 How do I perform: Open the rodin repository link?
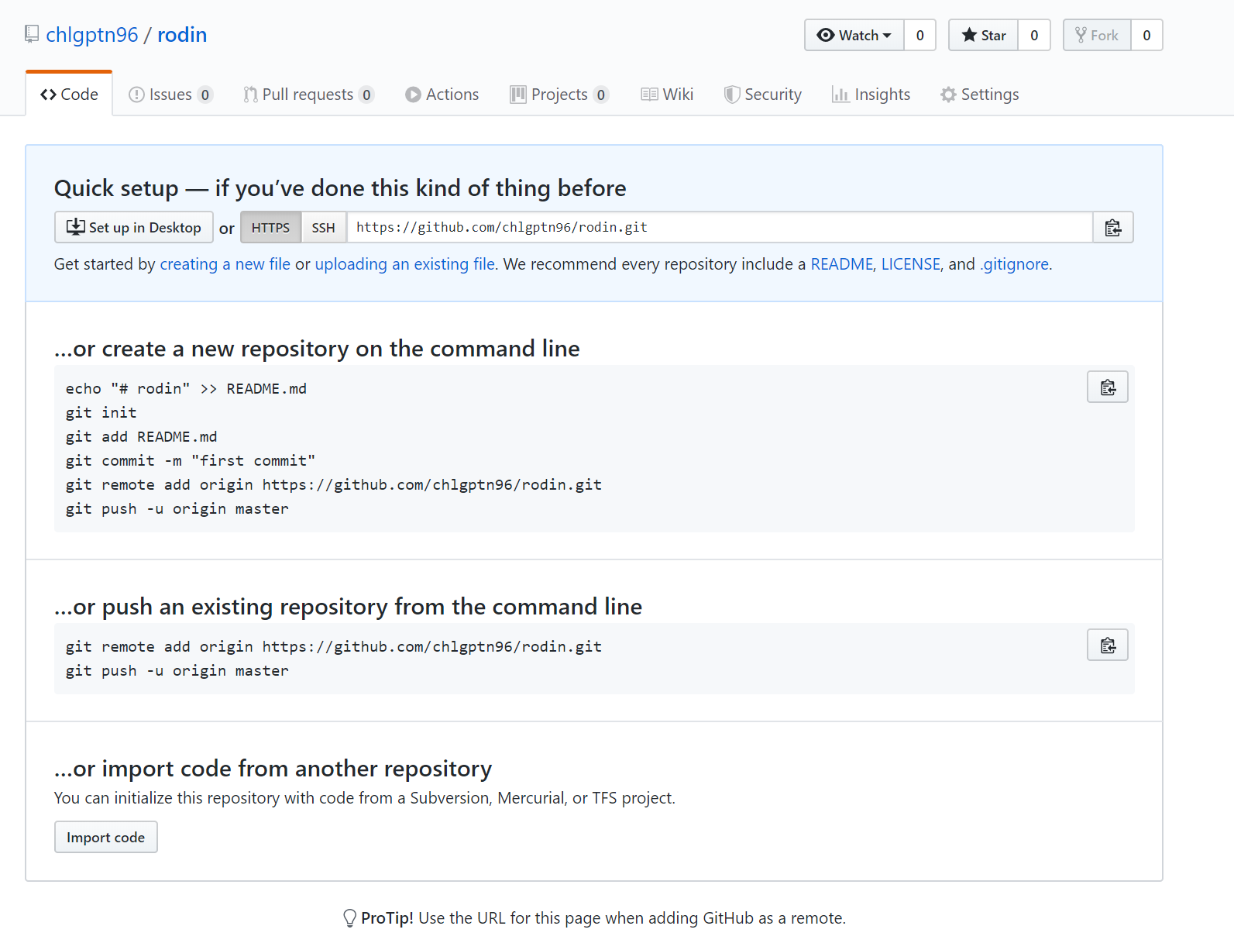pyautogui.click(x=182, y=35)
